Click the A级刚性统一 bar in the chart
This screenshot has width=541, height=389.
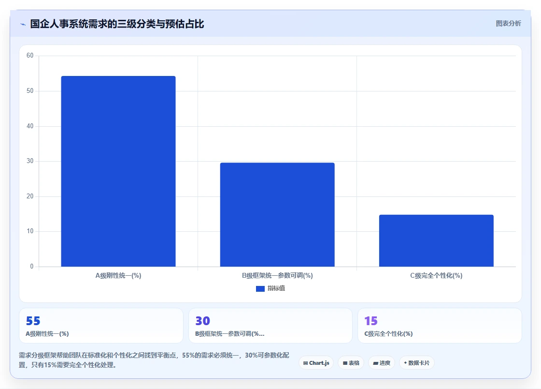pos(118,171)
